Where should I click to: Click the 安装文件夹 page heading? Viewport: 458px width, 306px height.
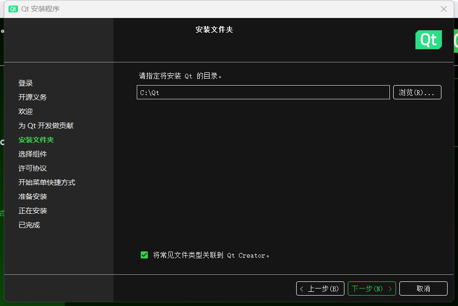click(x=214, y=29)
